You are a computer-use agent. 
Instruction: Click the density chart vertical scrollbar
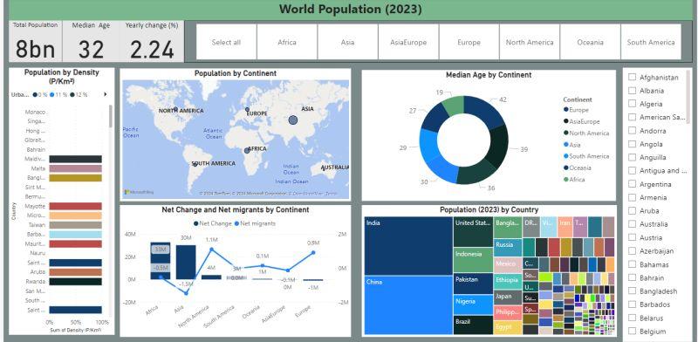(x=111, y=116)
